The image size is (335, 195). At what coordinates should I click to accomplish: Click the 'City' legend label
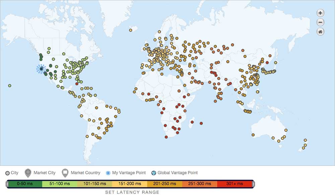click(14, 173)
